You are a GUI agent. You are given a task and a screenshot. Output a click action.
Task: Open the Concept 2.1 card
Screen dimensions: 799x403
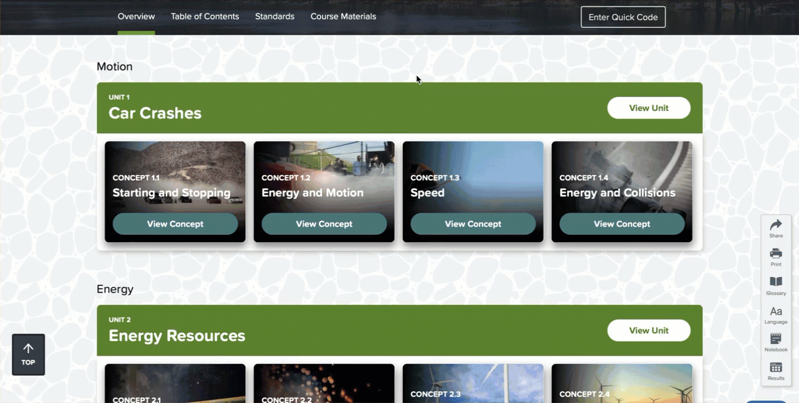(175, 383)
